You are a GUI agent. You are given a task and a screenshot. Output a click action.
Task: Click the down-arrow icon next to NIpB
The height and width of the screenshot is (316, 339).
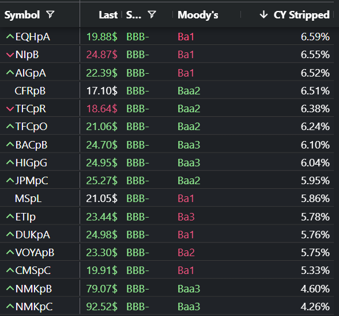[10, 55]
